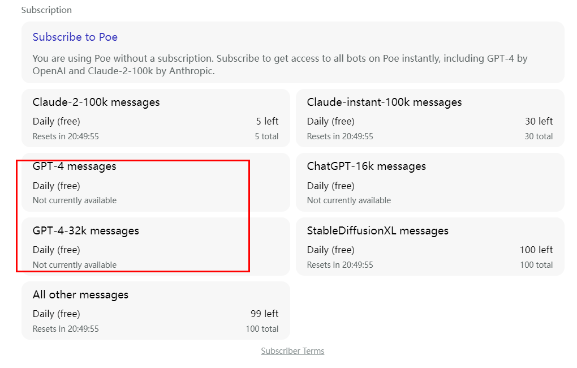Image resolution: width=577 pixels, height=368 pixels.
Task: Select the GPT-4-32k messages card title
Action: pyautogui.click(x=86, y=231)
